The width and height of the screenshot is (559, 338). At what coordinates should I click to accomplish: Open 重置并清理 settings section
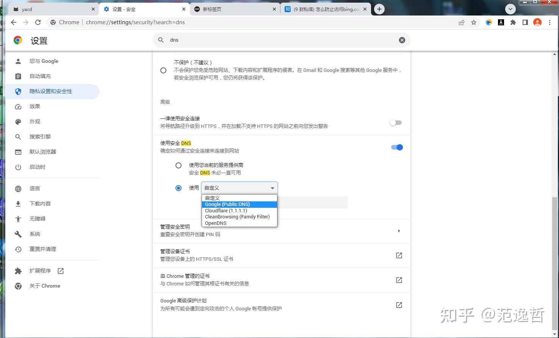(x=52, y=249)
